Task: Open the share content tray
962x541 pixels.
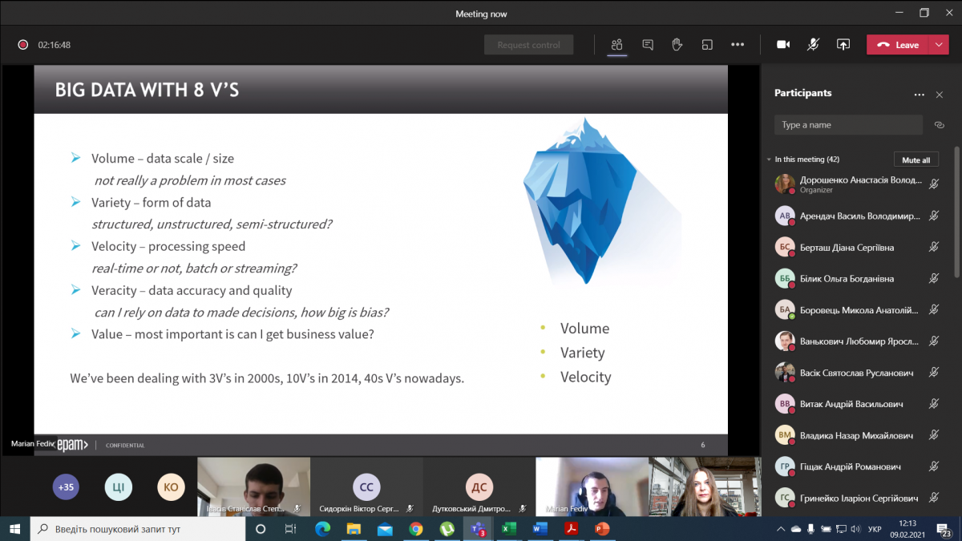Action: (x=843, y=45)
